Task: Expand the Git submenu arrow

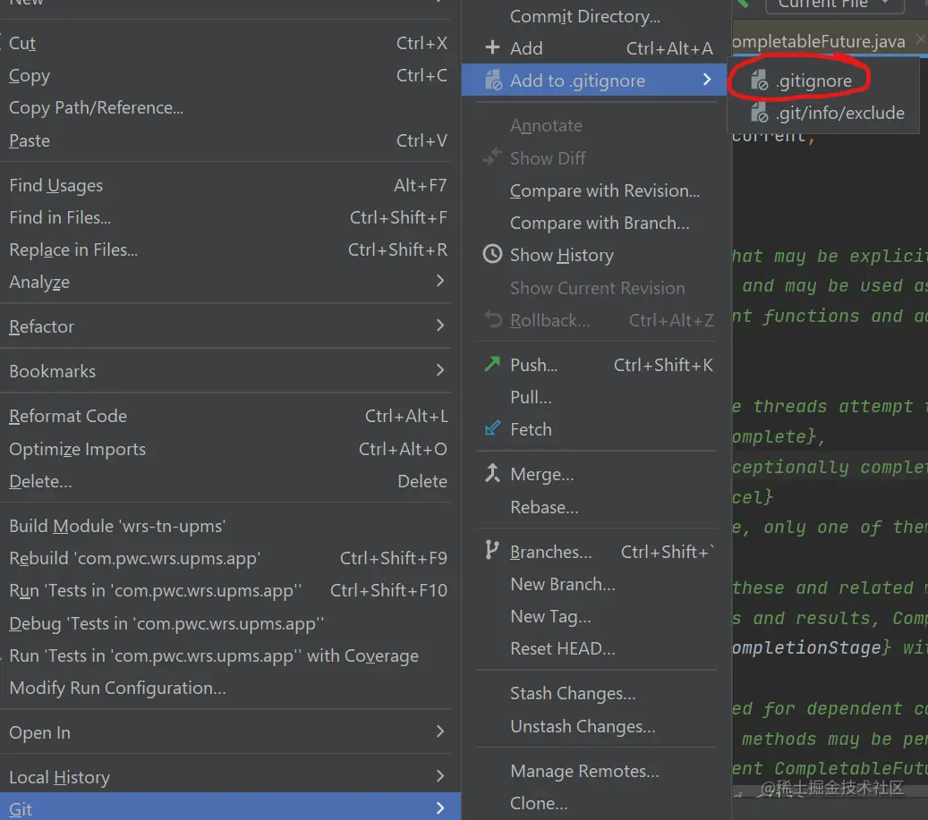Action: click(x=439, y=808)
